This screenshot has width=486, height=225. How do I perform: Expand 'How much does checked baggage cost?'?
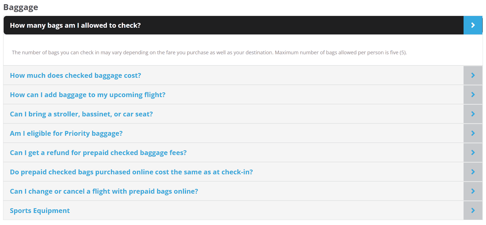pos(75,76)
